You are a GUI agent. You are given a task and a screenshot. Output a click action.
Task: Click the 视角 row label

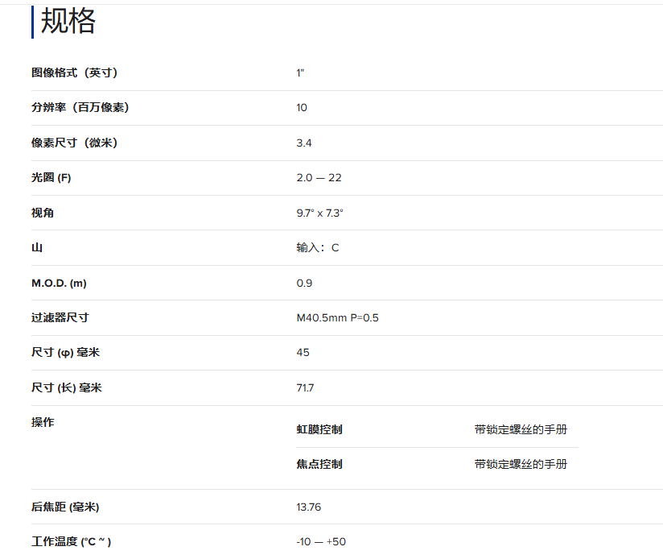[43, 213]
